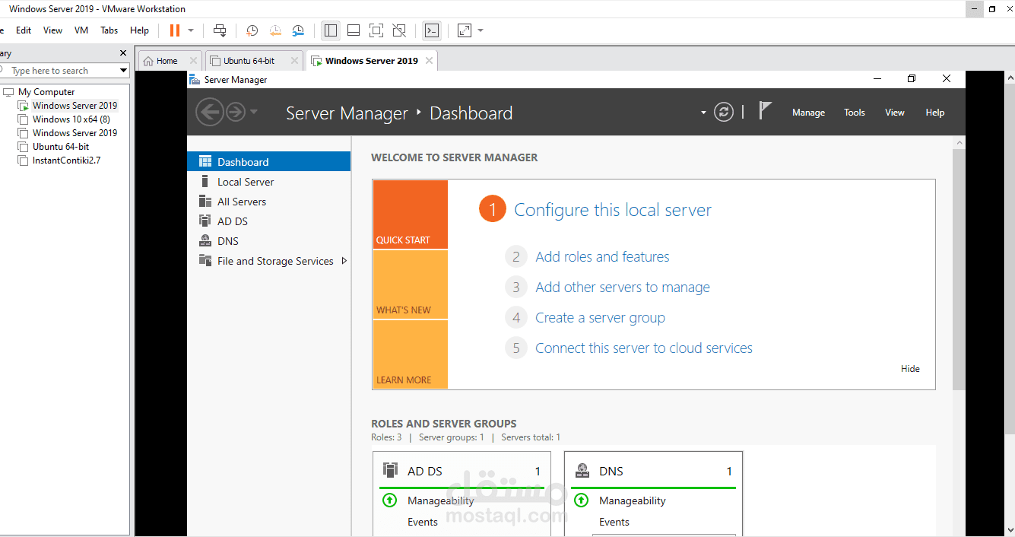Expand File and Storage Services
Image resolution: width=1015 pixels, height=537 pixels.
[x=344, y=261]
